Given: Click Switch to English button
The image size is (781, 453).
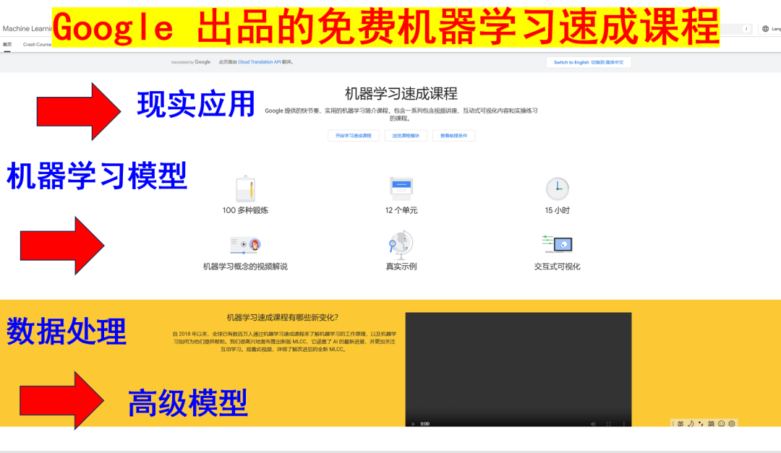Looking at the screenshot, I should tap(589, 62).
